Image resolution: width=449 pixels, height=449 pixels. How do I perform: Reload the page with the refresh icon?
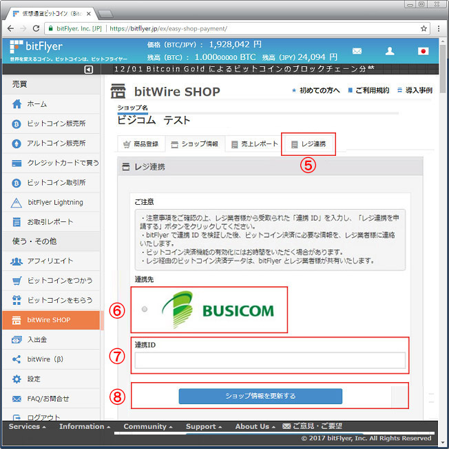point(36,28)
